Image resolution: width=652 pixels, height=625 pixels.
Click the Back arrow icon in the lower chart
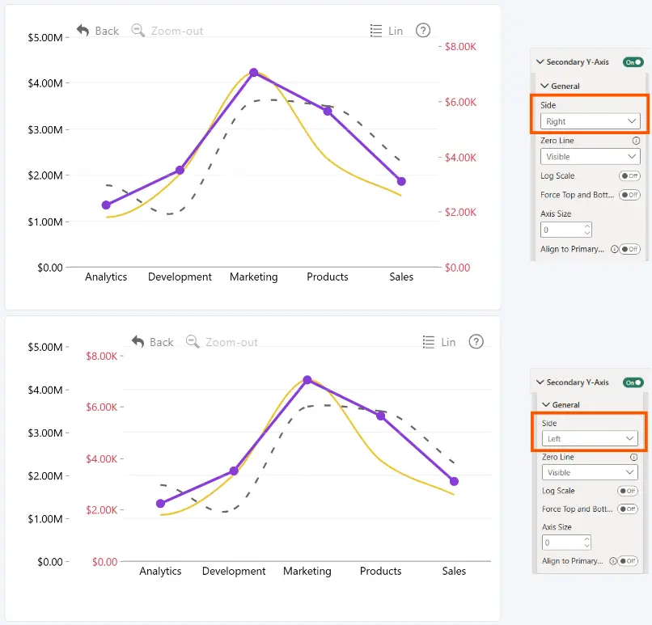click(138, 341)
